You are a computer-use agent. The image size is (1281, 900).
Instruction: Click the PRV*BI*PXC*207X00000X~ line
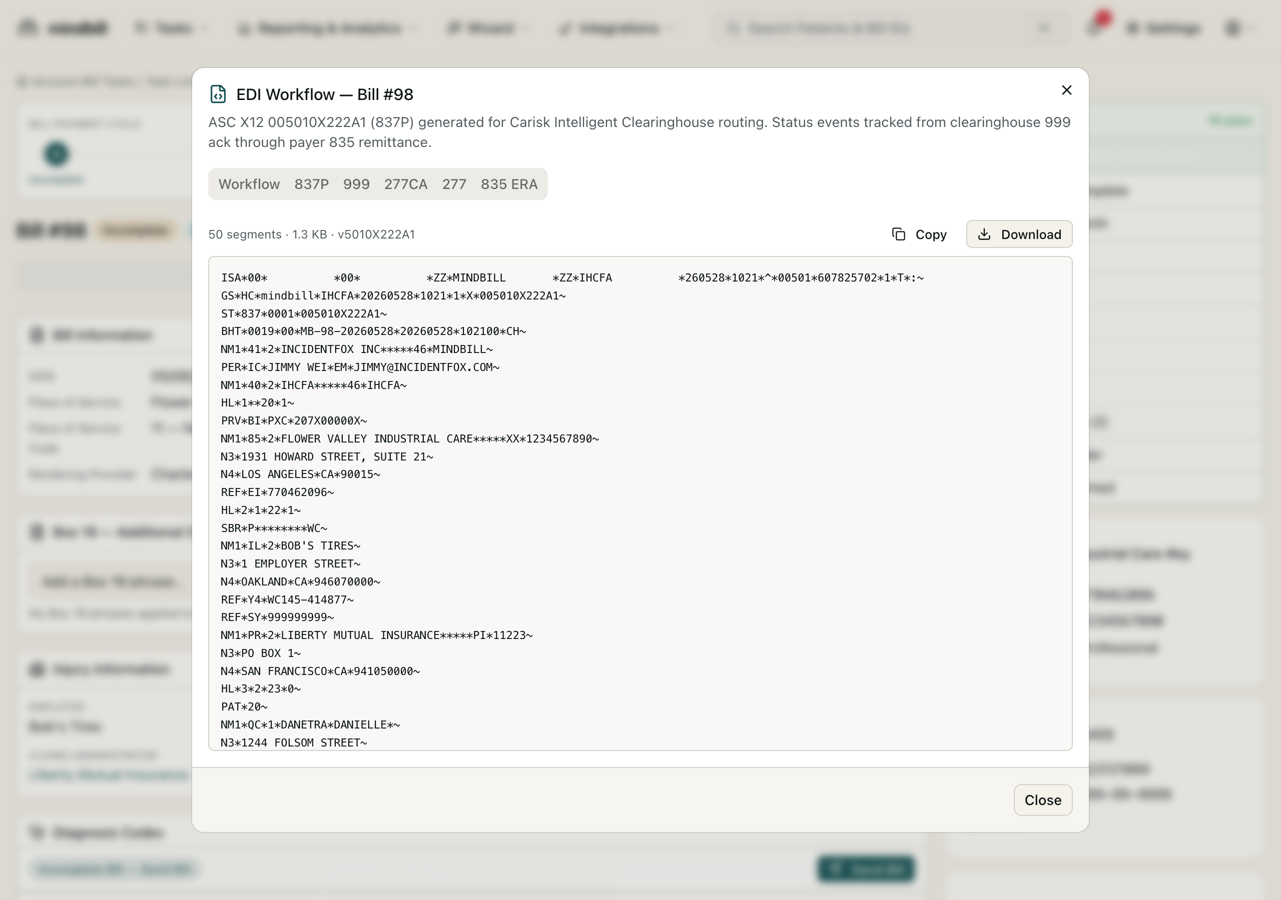click(x=294, y=420)
